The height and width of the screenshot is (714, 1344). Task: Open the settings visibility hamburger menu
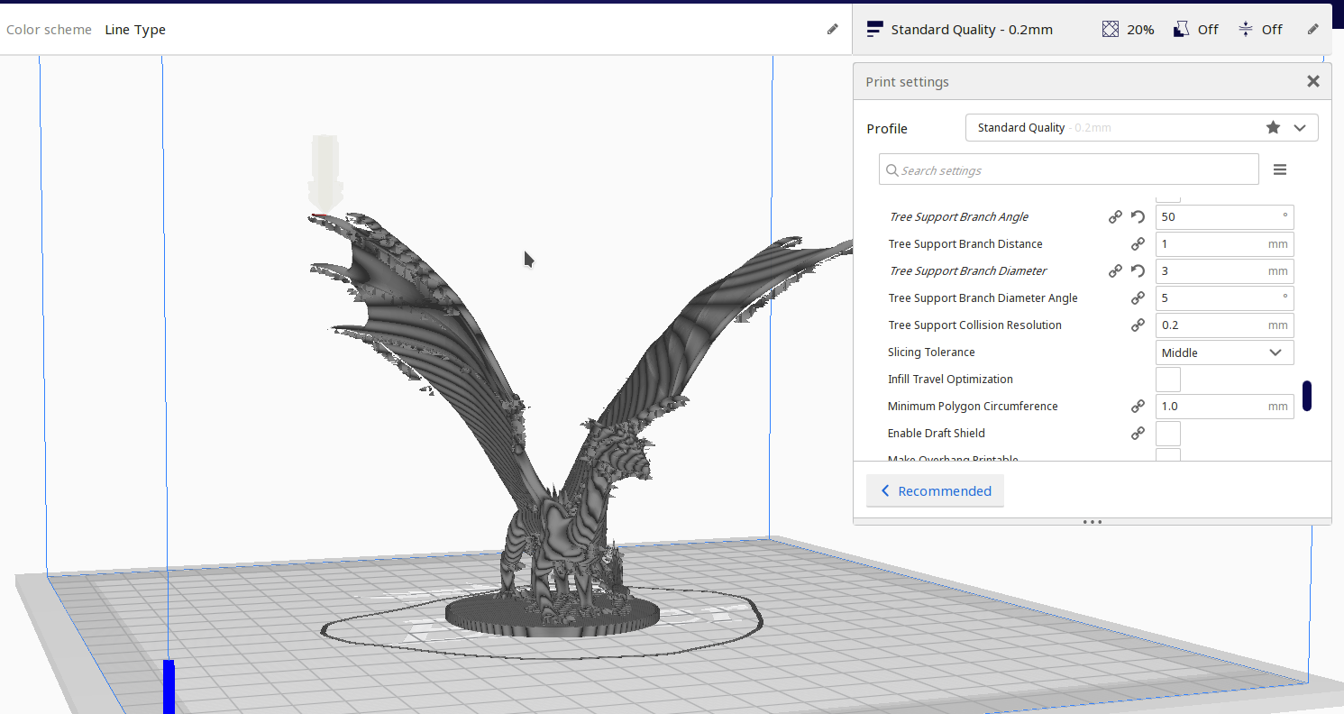1280,169
